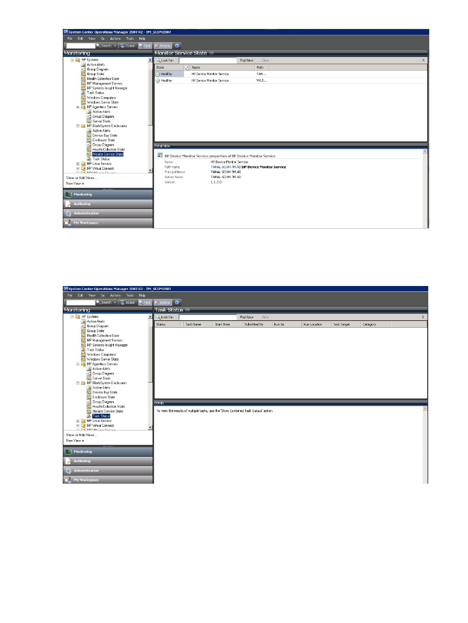This screenshot has height=623, width=468.
Task: Close the find bar in Monitor Service State
Action: tap(423, 60)
